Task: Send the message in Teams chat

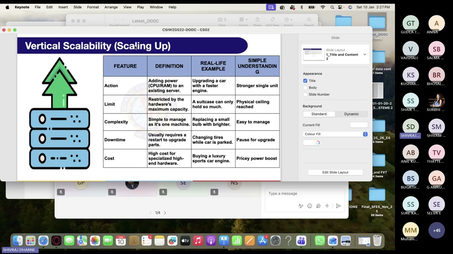Action: [x=338, y=206]
